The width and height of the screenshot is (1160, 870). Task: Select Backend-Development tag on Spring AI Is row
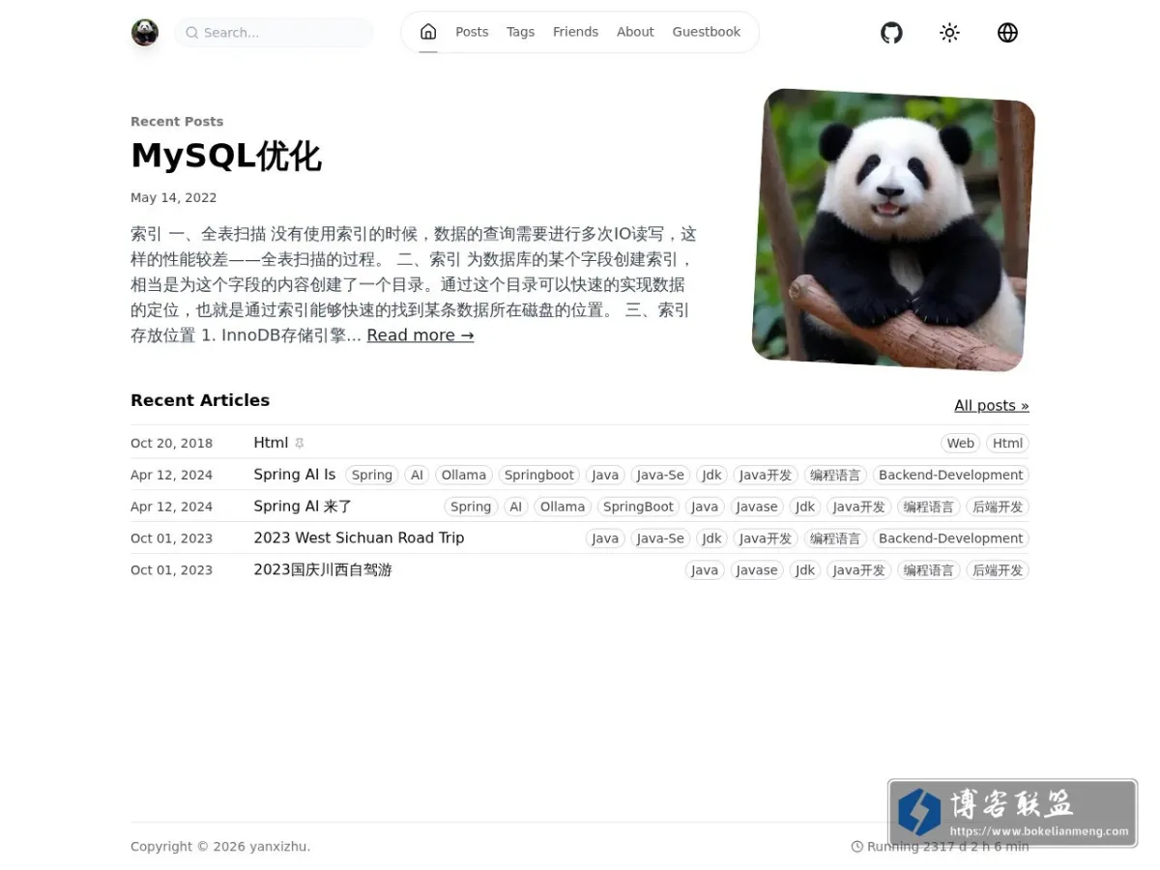[x=950, y=476]
